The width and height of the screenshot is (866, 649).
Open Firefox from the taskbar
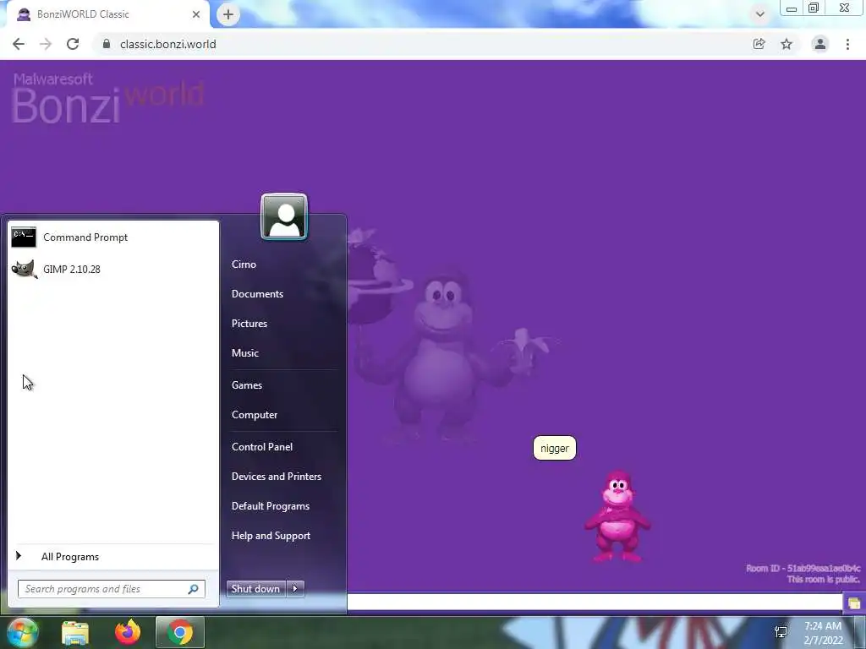[128, 632]
